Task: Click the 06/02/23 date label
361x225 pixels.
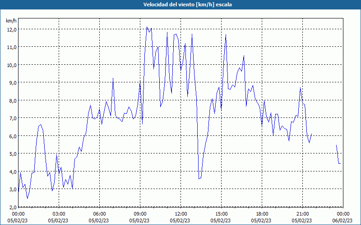Action: pos(342,220)
